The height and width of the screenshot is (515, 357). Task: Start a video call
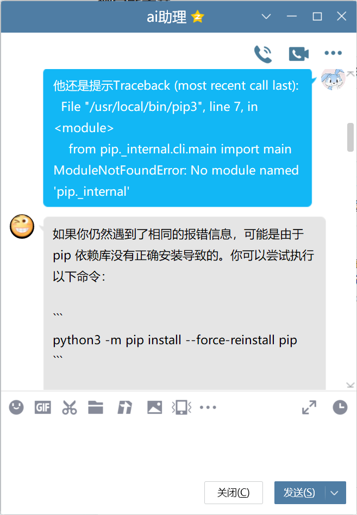coord(299,54)
